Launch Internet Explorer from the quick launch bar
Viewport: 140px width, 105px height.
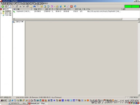pyautogui.click(x=12, y=101)
